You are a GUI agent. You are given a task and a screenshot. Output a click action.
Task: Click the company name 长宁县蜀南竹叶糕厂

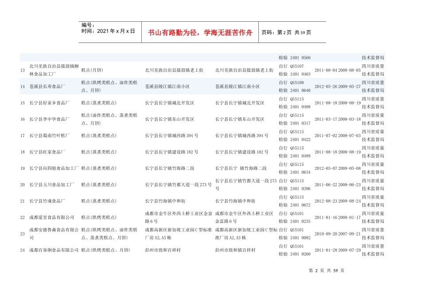click(x=49, y=136)
